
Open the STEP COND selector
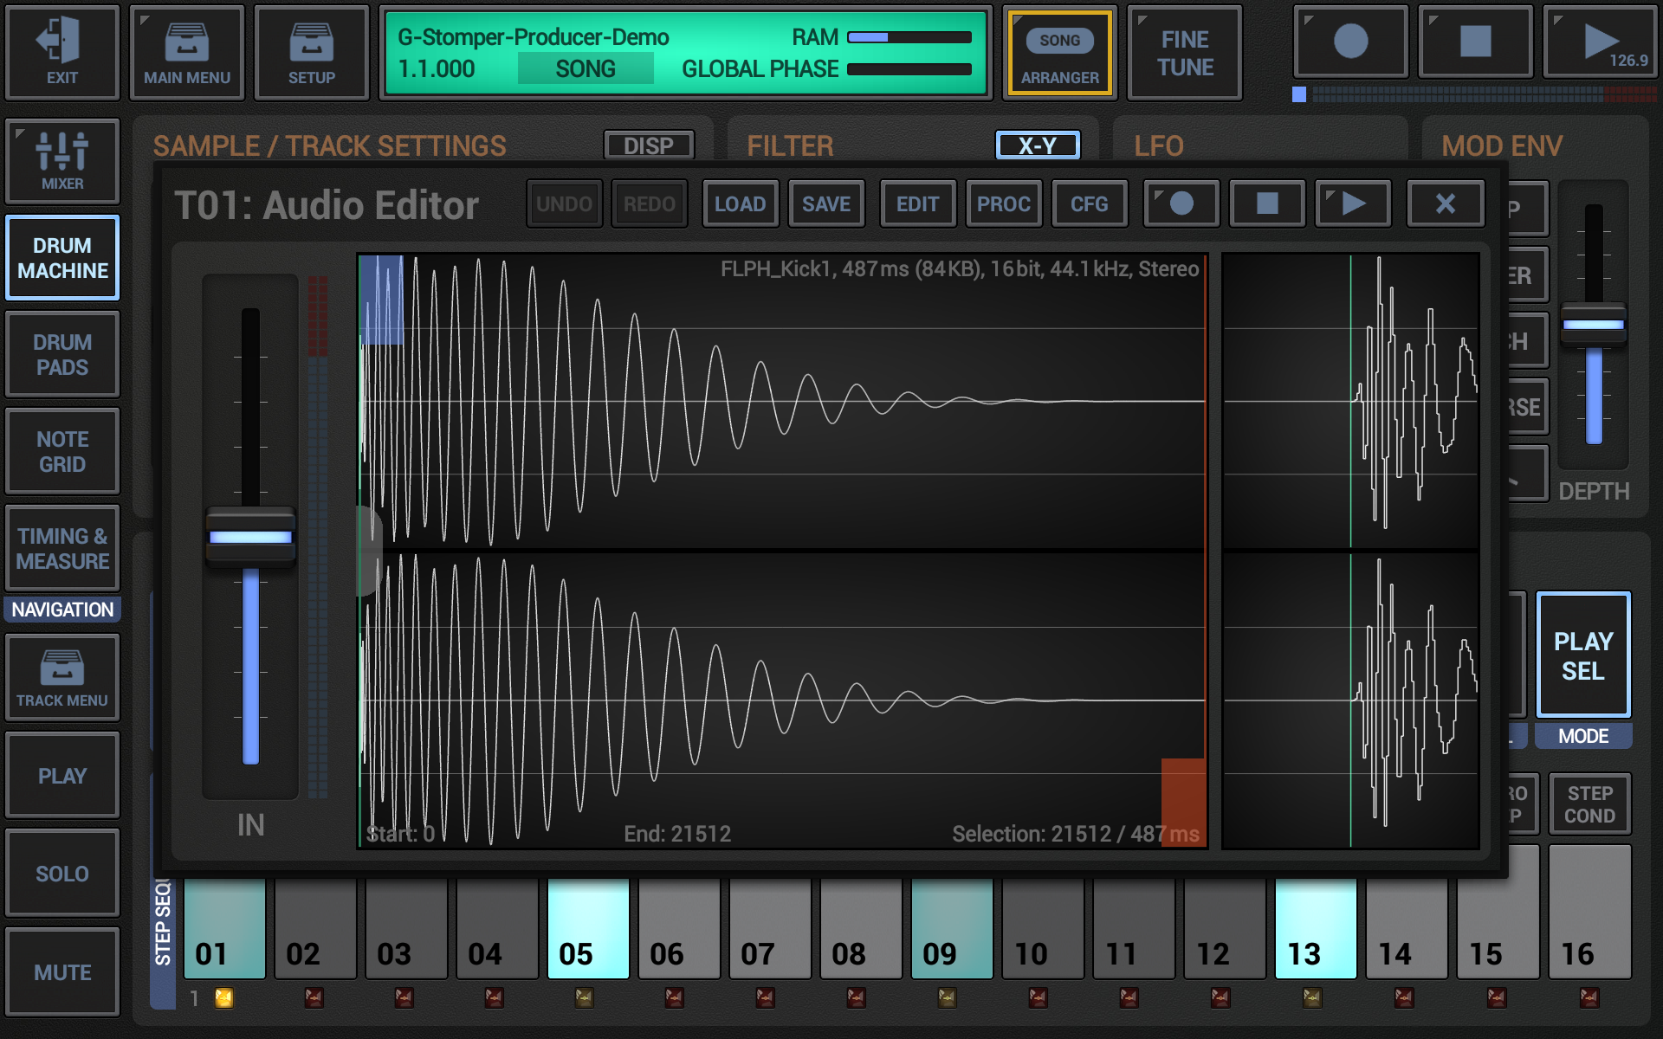coord(1589,803)
